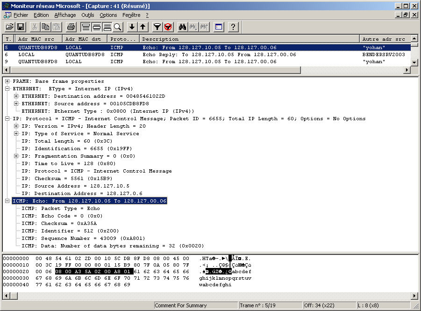Save the capture with the floppy disk icon
421x311 pixels.
(21, 27)
